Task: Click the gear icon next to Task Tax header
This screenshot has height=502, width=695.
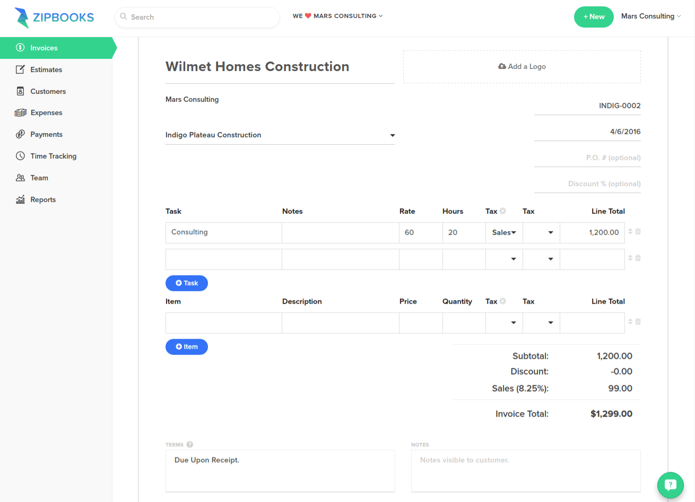Action: coord(503,211)
